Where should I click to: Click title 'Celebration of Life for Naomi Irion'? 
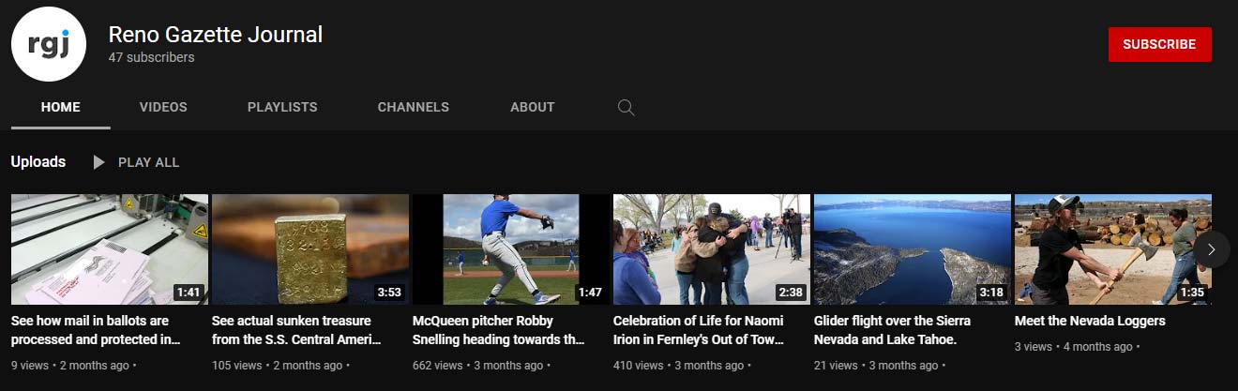tap(700, 330)
